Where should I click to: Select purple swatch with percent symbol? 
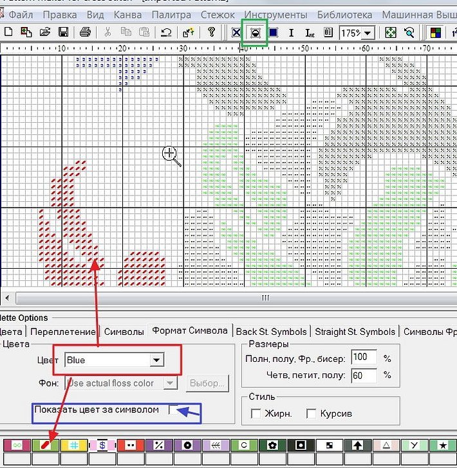(159, 446)
